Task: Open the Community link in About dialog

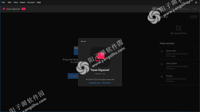Action: (x=106, y=83)
